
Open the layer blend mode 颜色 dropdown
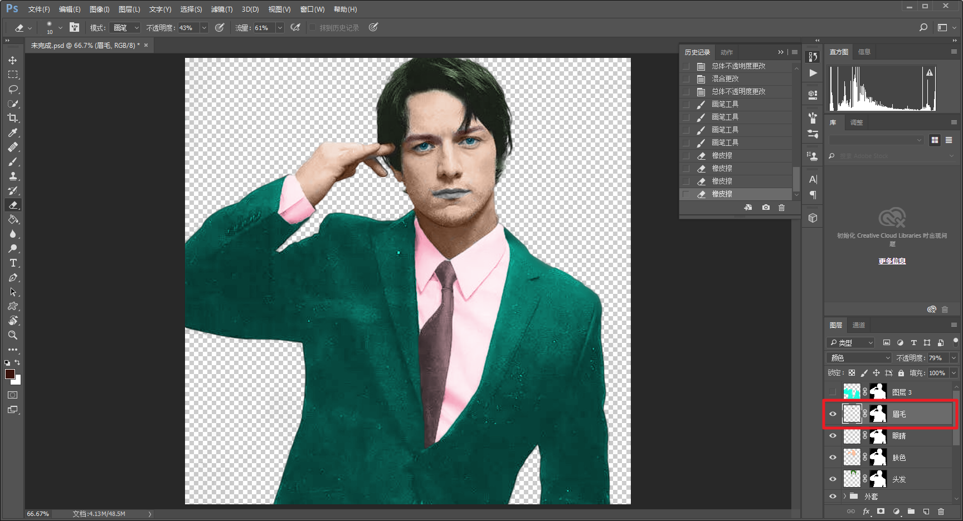coord(859,358)
